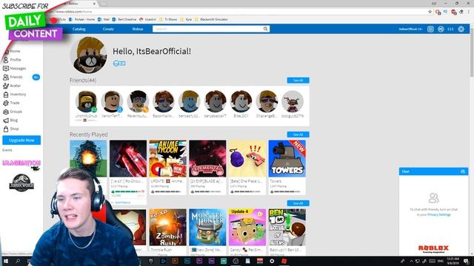Screen dimensions: 474x266
Task: Open the One Piece beta game thumbnail
Action: click(247, 159)
